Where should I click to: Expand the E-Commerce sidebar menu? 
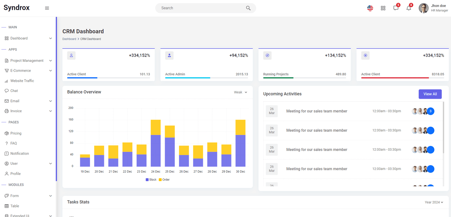click(x=28, y=71)
